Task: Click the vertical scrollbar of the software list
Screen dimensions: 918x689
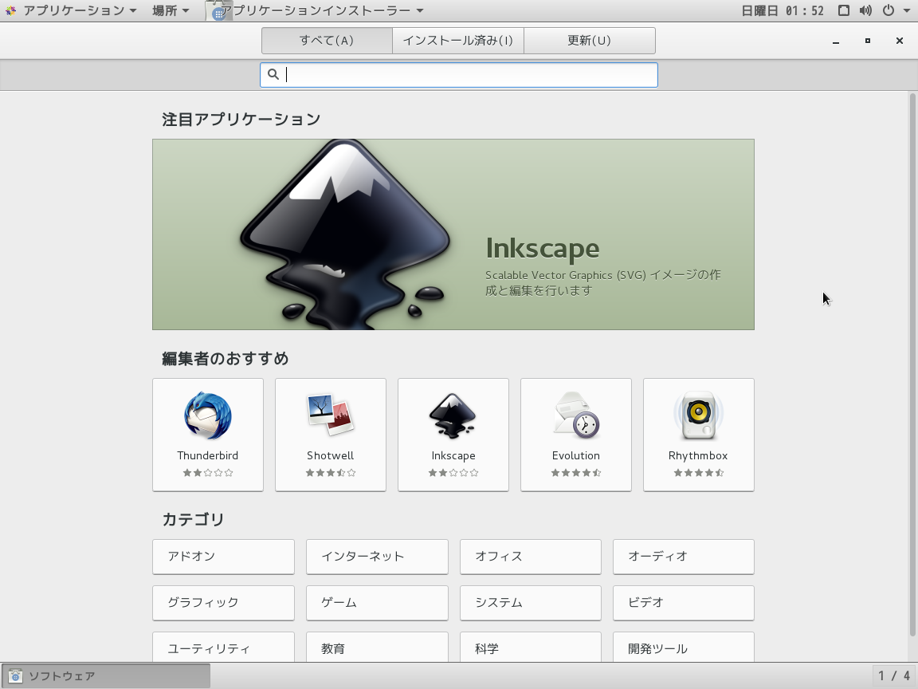Action: pyautogui.click(x=912, y=364)
